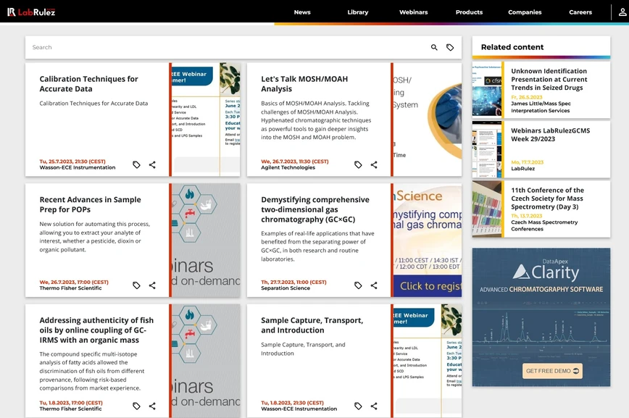
Task: Open the Companies menu
Action: point(525,12)
